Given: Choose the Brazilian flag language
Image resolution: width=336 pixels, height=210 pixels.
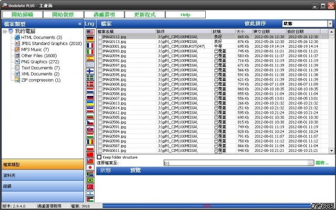Looking at the screenshot, I should pyautogui.click(x=90, y=180).
